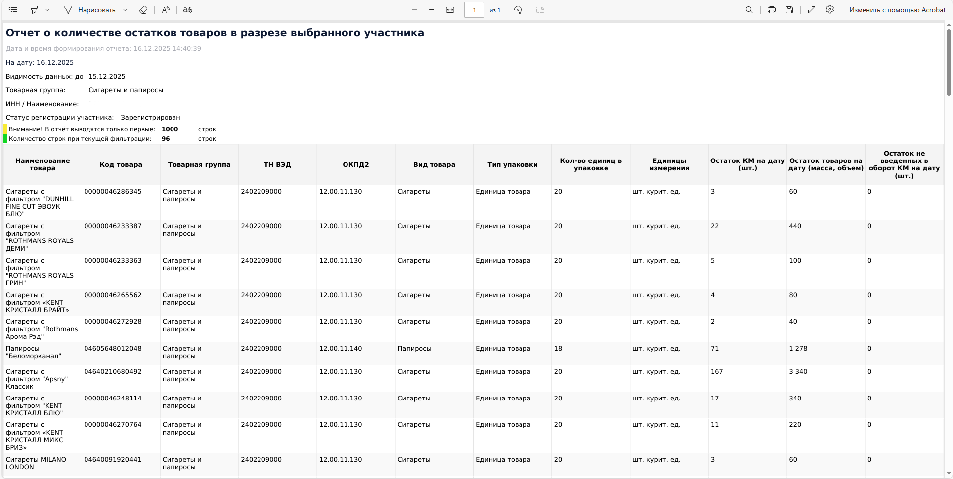The height and width of the screenshot is (479, 953).
Task: Open the page view layout icon
Action: tap(540, 10)
